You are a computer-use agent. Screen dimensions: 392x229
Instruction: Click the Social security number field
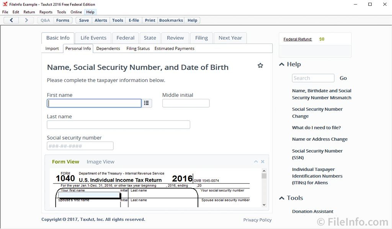pos(80,146)
